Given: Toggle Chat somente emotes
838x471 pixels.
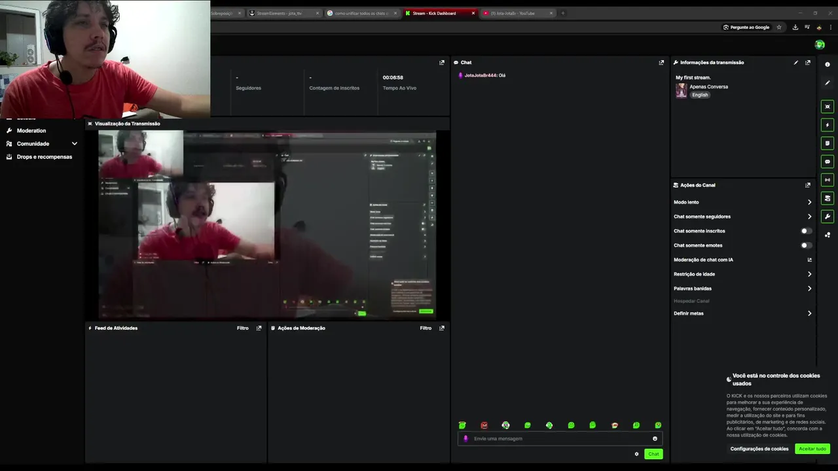Looking at the screenshot, I should [807, 245].
